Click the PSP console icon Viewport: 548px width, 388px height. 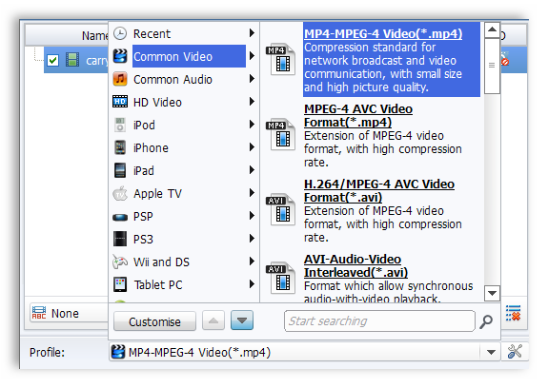pyautogui.click(x=120, y=217)
